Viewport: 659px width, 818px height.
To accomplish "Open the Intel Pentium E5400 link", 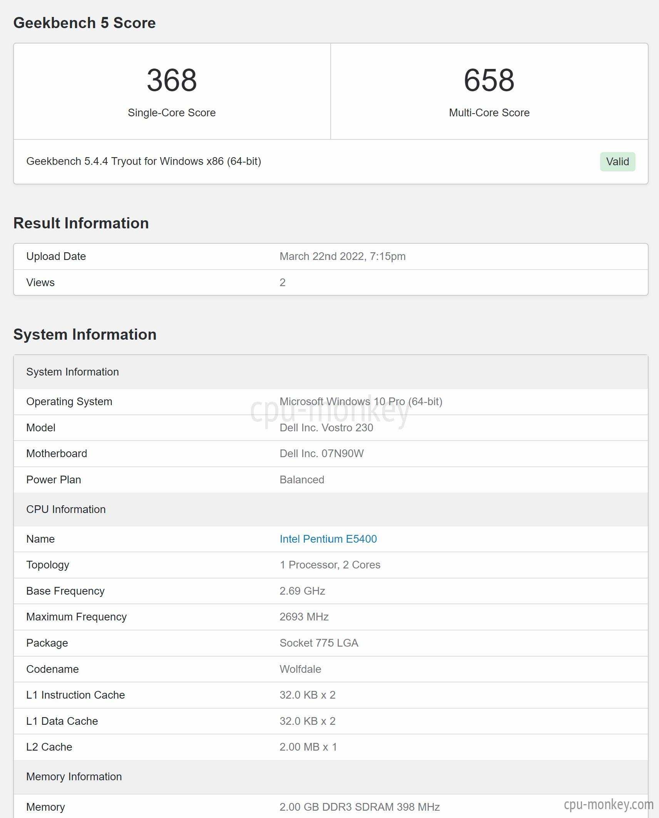I will 328,539.
